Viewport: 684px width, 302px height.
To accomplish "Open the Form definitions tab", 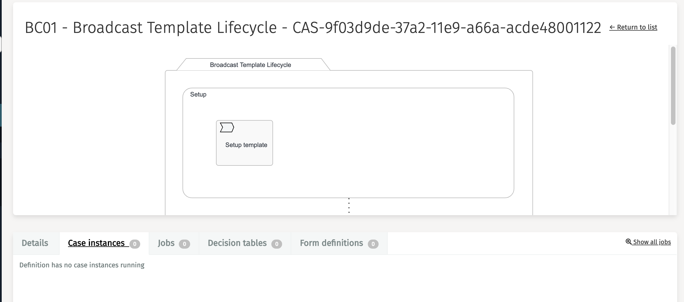I will (x=331, y=243).
